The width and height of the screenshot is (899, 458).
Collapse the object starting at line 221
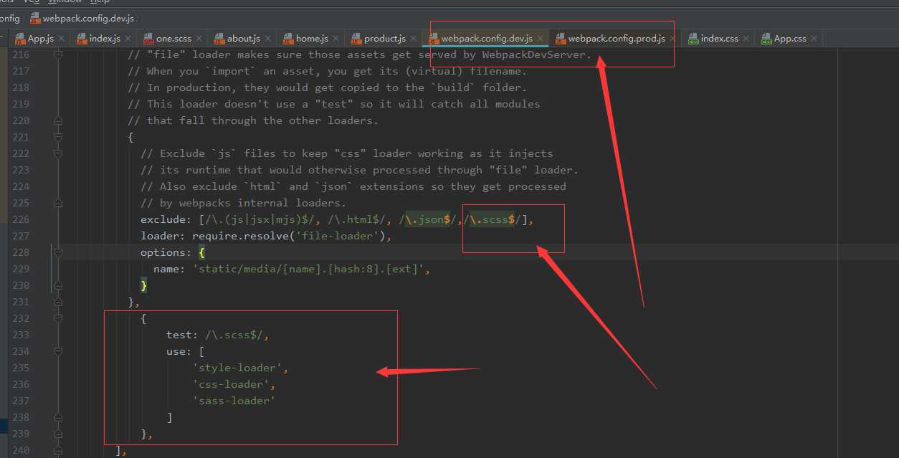(59, 137)
